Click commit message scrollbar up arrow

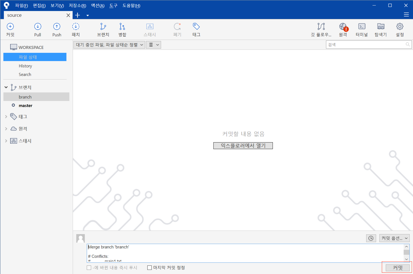(406, 247)
